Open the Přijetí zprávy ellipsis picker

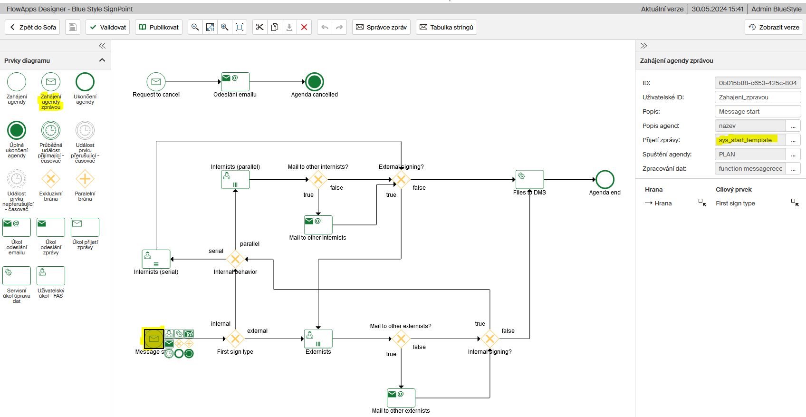pyautogui.click(x=793, y=140)
